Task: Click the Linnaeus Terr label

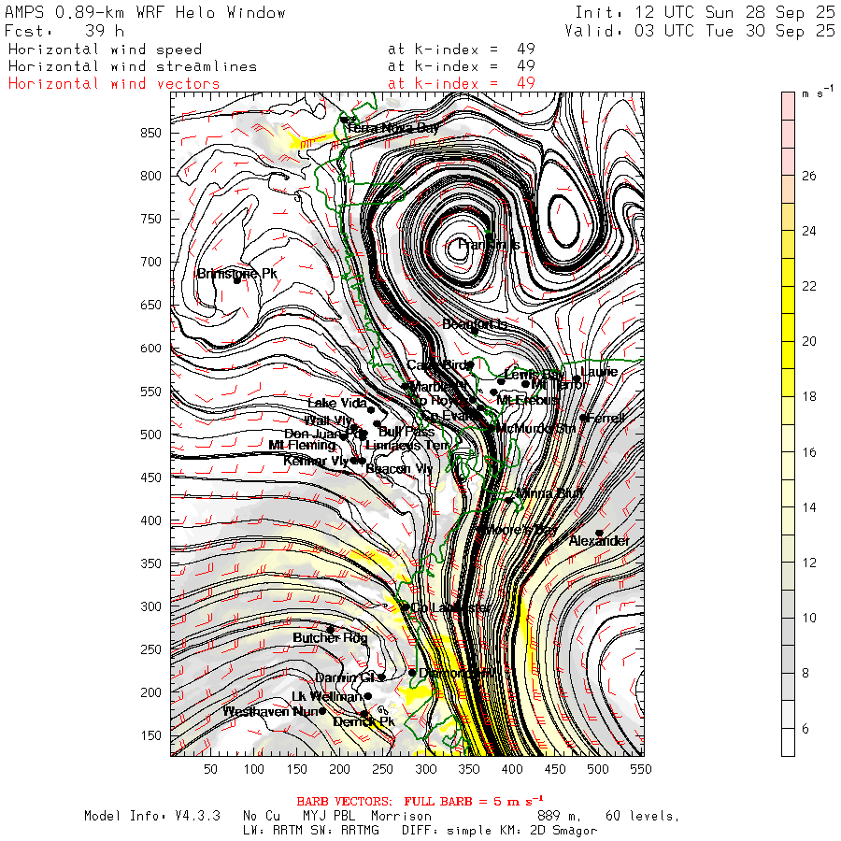Action: (407, 445)
